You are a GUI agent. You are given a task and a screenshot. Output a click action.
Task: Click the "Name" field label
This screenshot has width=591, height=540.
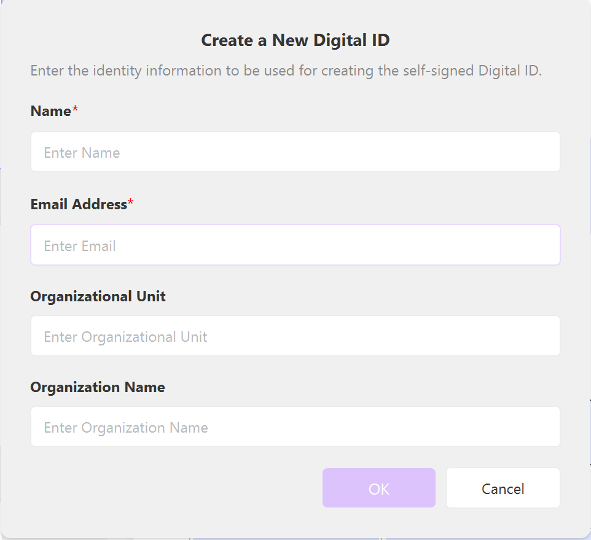50,111
